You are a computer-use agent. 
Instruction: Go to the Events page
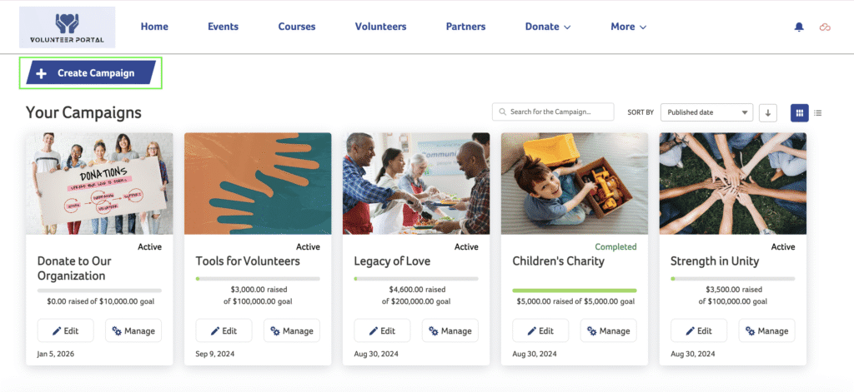tap(223, 27)
